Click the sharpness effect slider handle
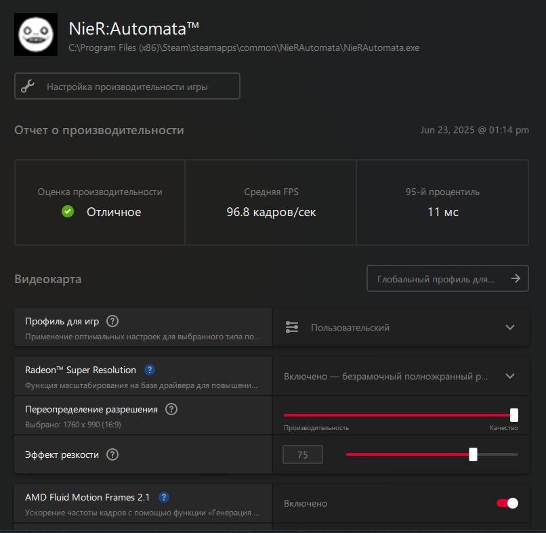 point(473,454)
